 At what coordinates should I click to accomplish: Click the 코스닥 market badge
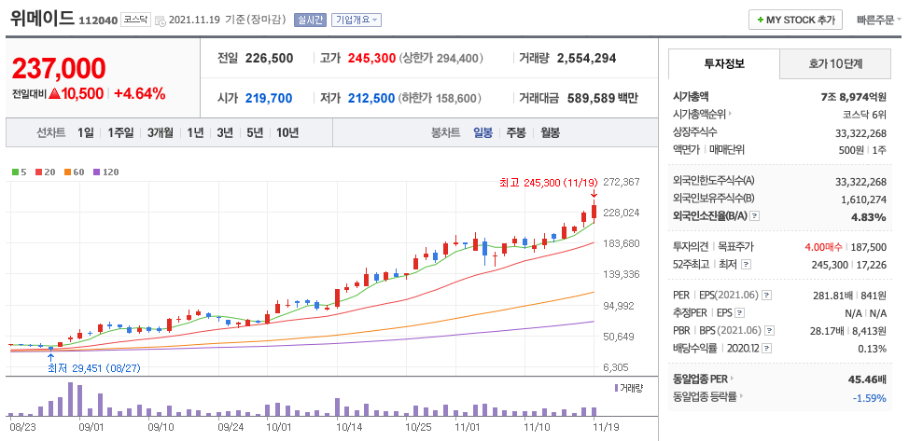(136, 20)
